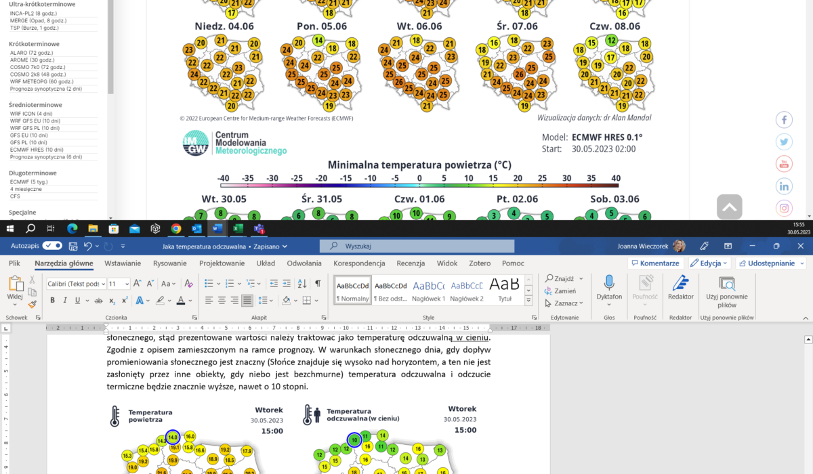Click the Zamień replace button
The image size is (813, 474).
[x=560, y=291]
